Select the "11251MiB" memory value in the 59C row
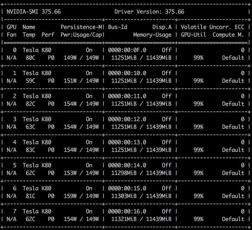The image size is (252, 230). (x=124, y=81)
